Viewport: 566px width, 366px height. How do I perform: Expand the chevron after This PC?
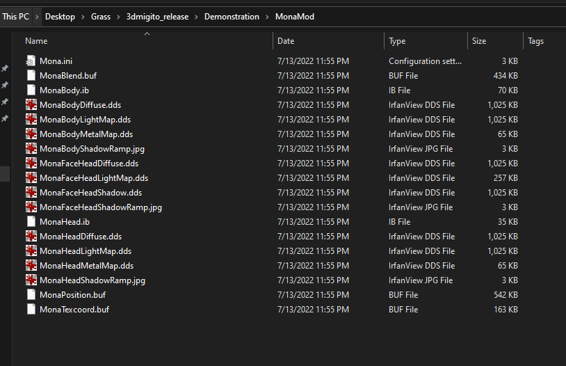point(37,17)
